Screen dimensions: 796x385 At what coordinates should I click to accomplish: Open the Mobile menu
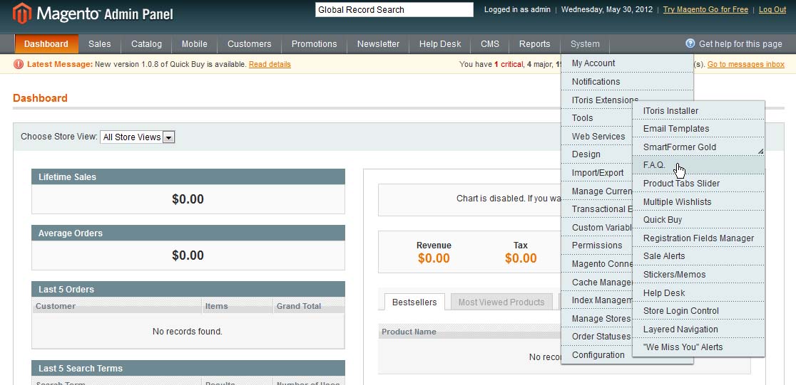(x=195, y=44)
